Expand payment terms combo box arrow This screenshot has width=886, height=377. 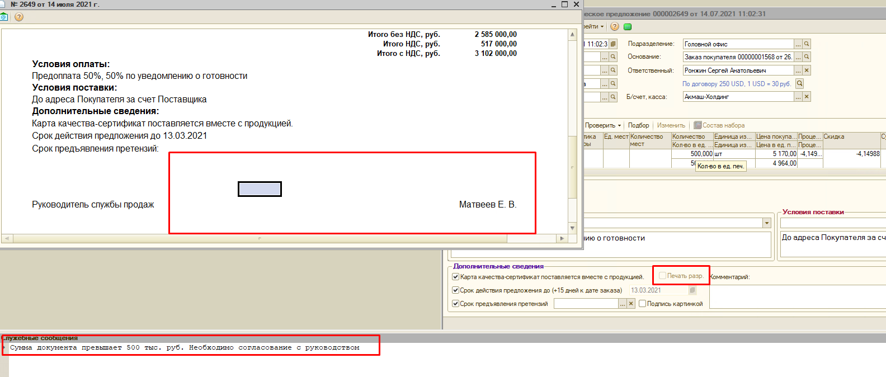coord(766,223)
